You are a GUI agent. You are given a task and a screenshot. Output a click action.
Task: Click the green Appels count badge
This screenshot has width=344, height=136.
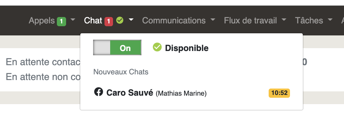coord(61,22)
